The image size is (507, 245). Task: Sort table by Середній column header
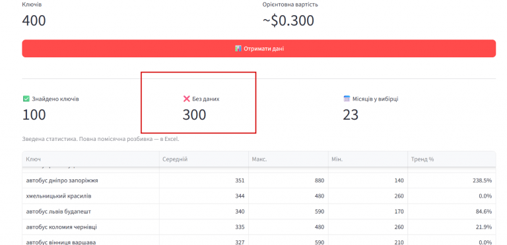[204, 159]
